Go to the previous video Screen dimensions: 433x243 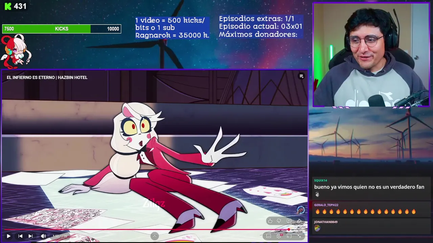[x=20, y=236]
